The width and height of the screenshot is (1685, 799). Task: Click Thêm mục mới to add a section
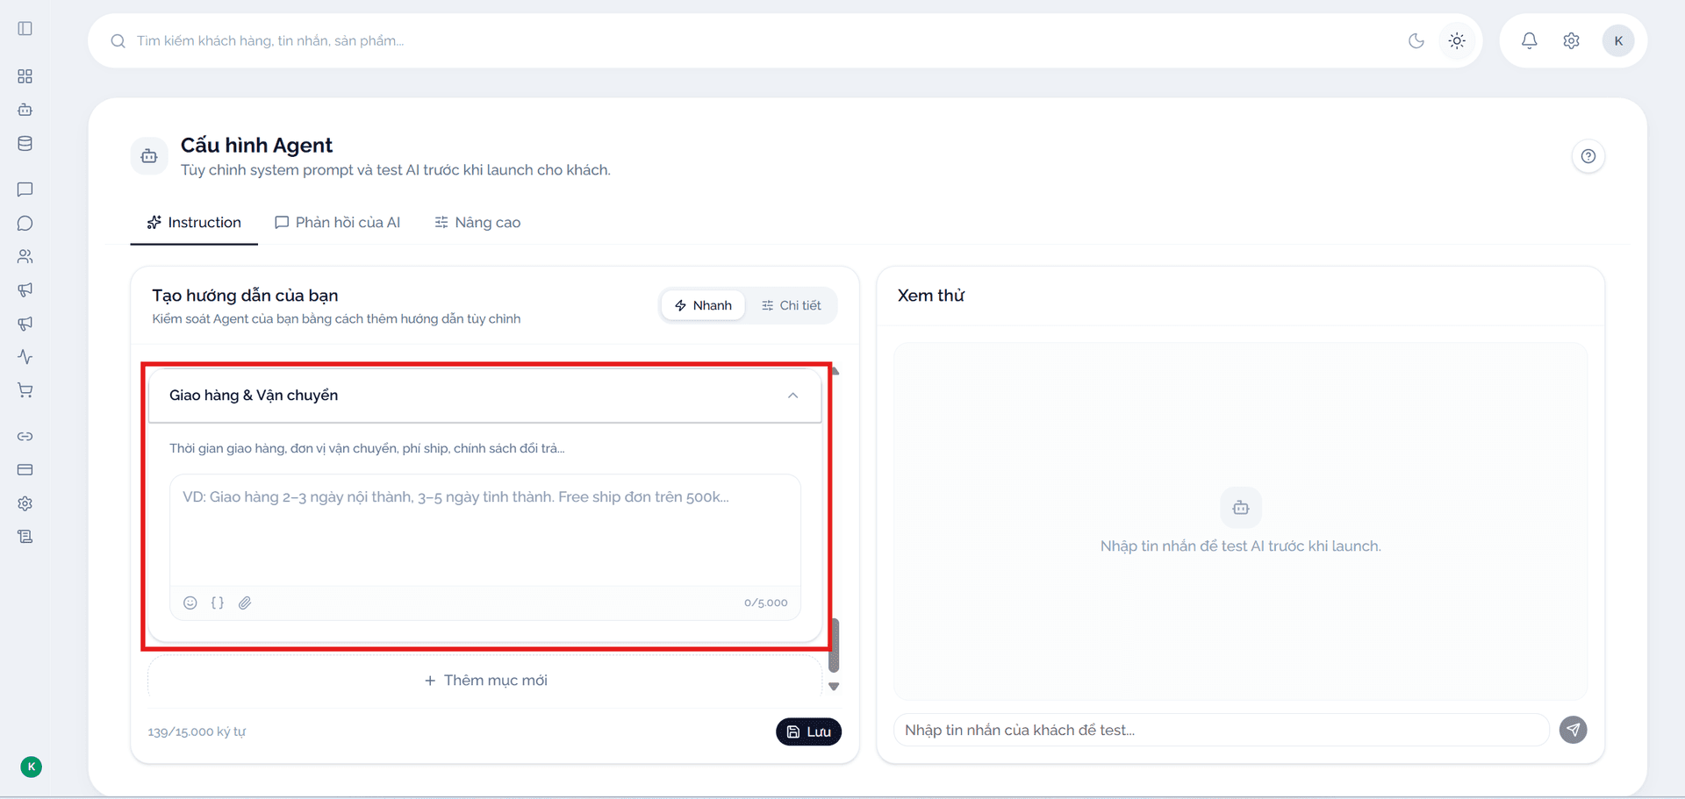(x=485, y=681)
